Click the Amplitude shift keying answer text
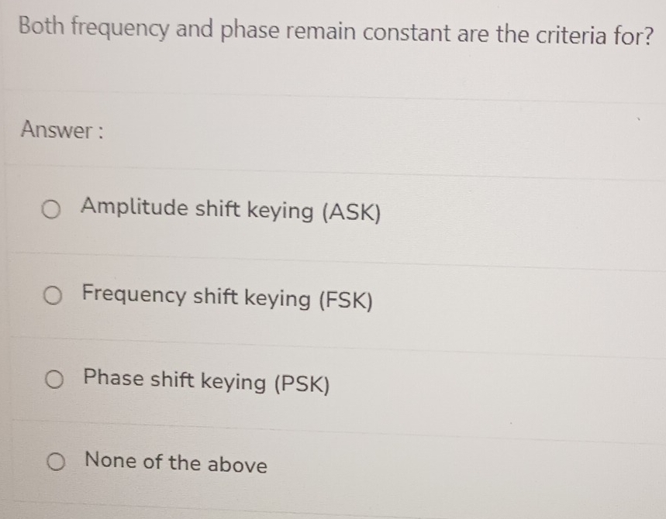The width and height of the screenshot is (666, 519). pyautogui.click(x=230, y=210)
